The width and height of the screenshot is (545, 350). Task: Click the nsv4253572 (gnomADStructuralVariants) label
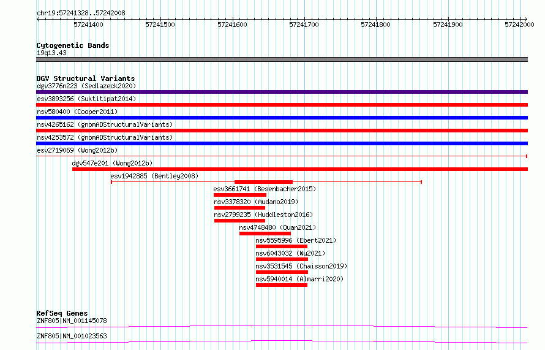tap(105, 137)
